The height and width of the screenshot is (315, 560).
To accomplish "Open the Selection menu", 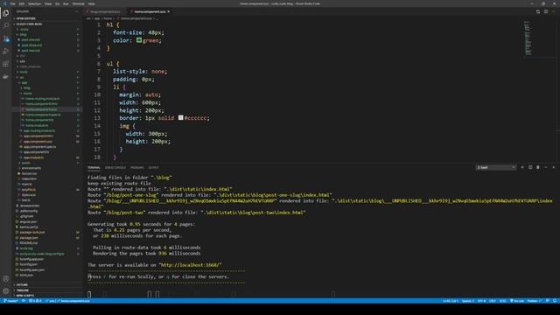I will point(34,3).
